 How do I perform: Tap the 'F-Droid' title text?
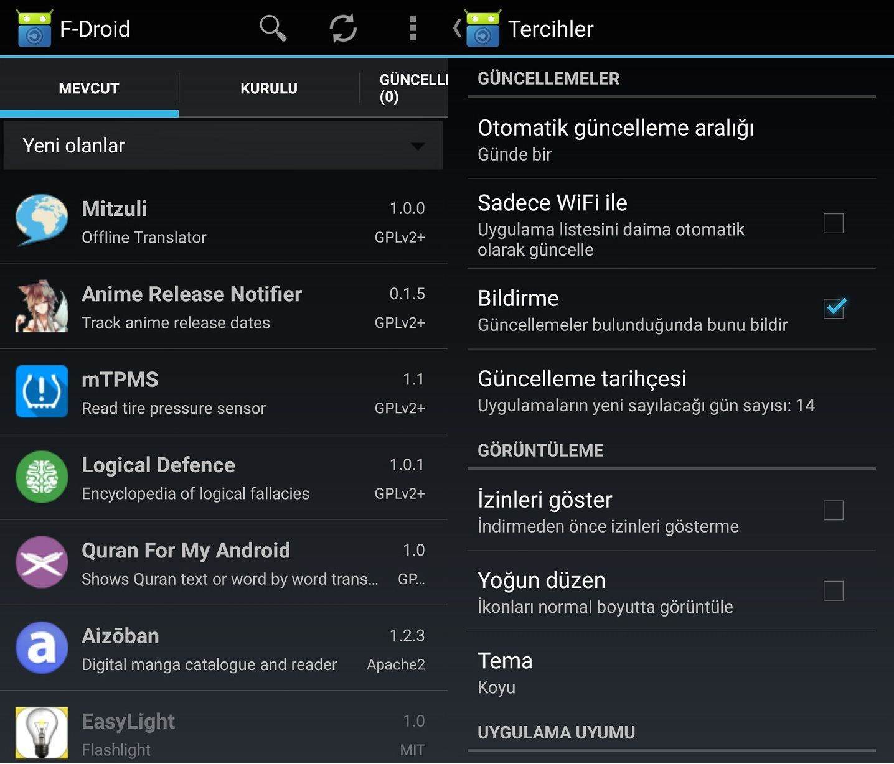click(95, 29)
